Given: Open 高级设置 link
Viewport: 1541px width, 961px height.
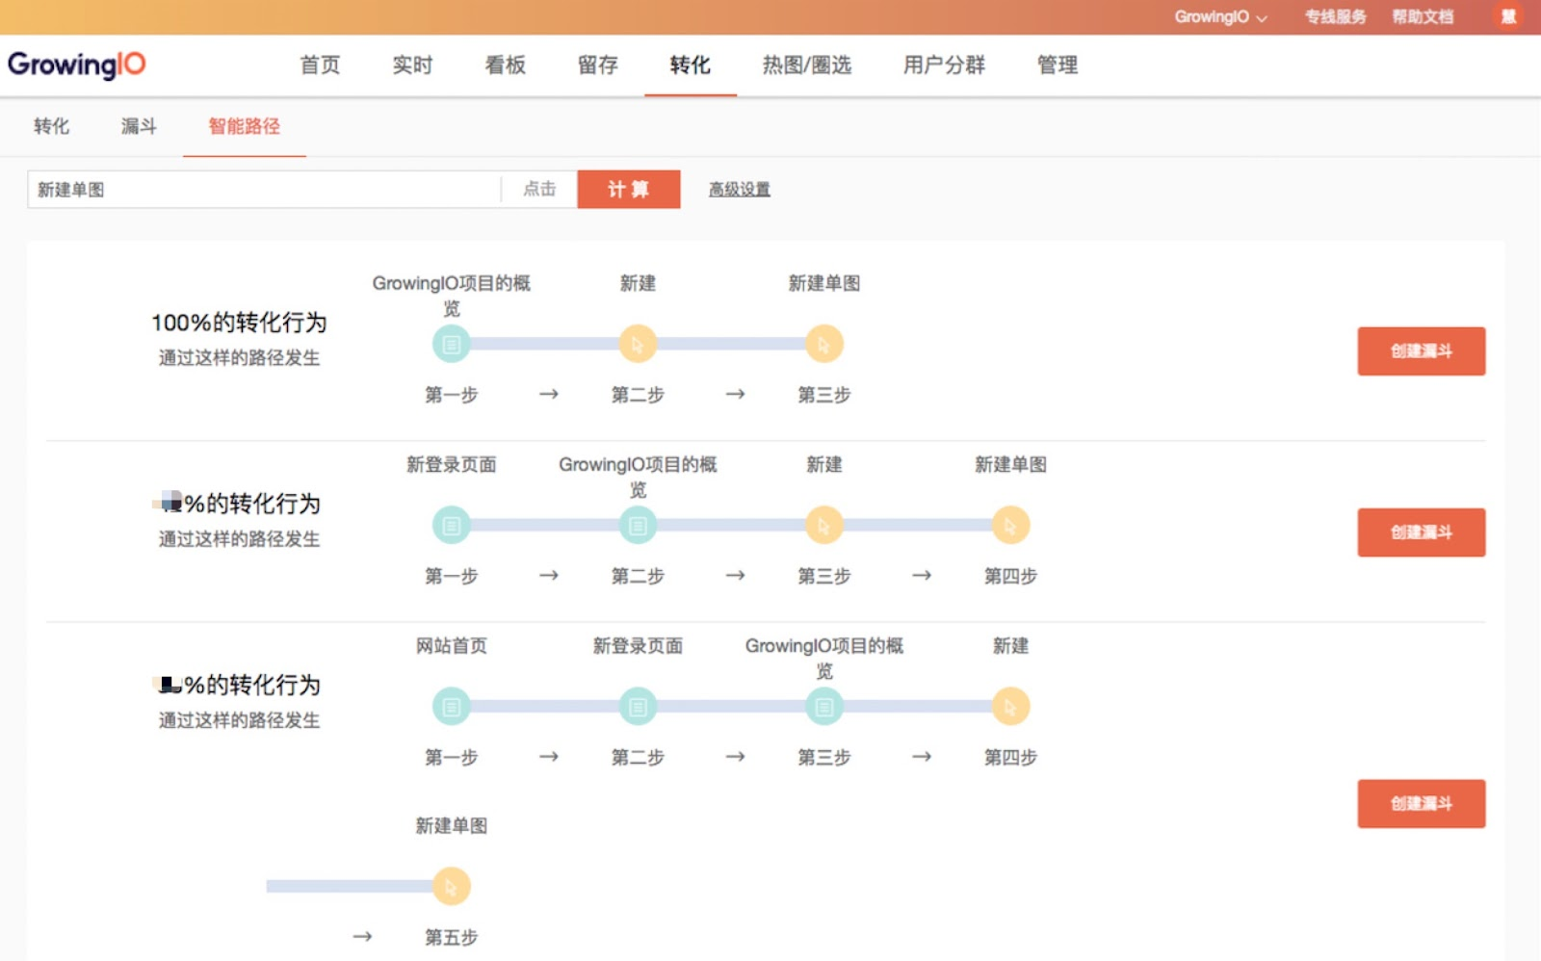Looking at the screenshot, I should click(739, 189).
